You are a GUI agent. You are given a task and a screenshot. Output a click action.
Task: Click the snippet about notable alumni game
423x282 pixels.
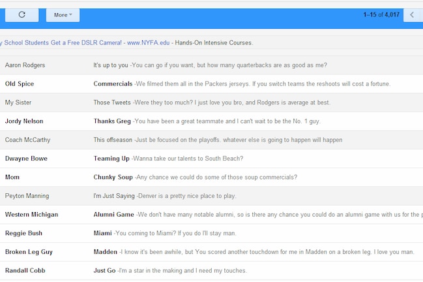click(280, 214)
